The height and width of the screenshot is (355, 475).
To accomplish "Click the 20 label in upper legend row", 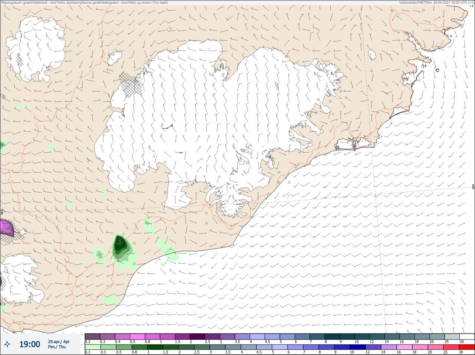I will [432, 342].
